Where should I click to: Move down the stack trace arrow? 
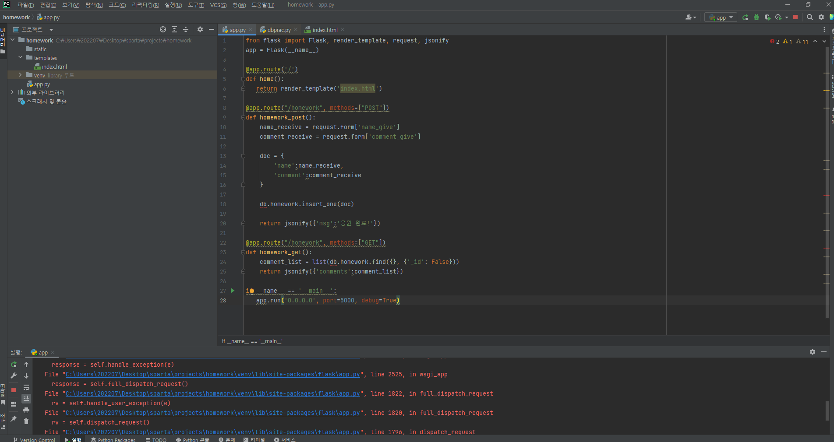(x=26, y=375)
